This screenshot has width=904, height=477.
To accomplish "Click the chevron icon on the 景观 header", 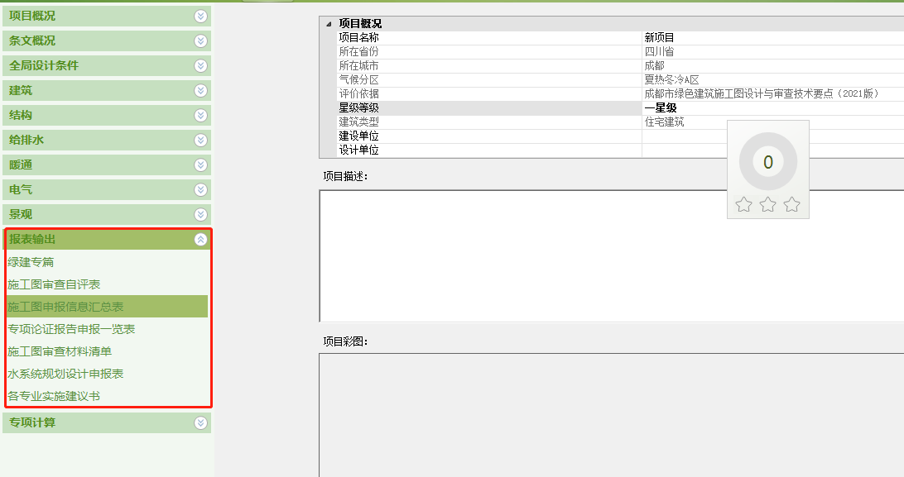I will tap(199, 214).
